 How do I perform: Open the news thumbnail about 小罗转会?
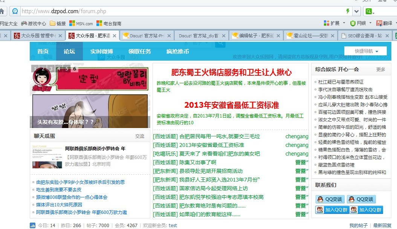point(47,156)
